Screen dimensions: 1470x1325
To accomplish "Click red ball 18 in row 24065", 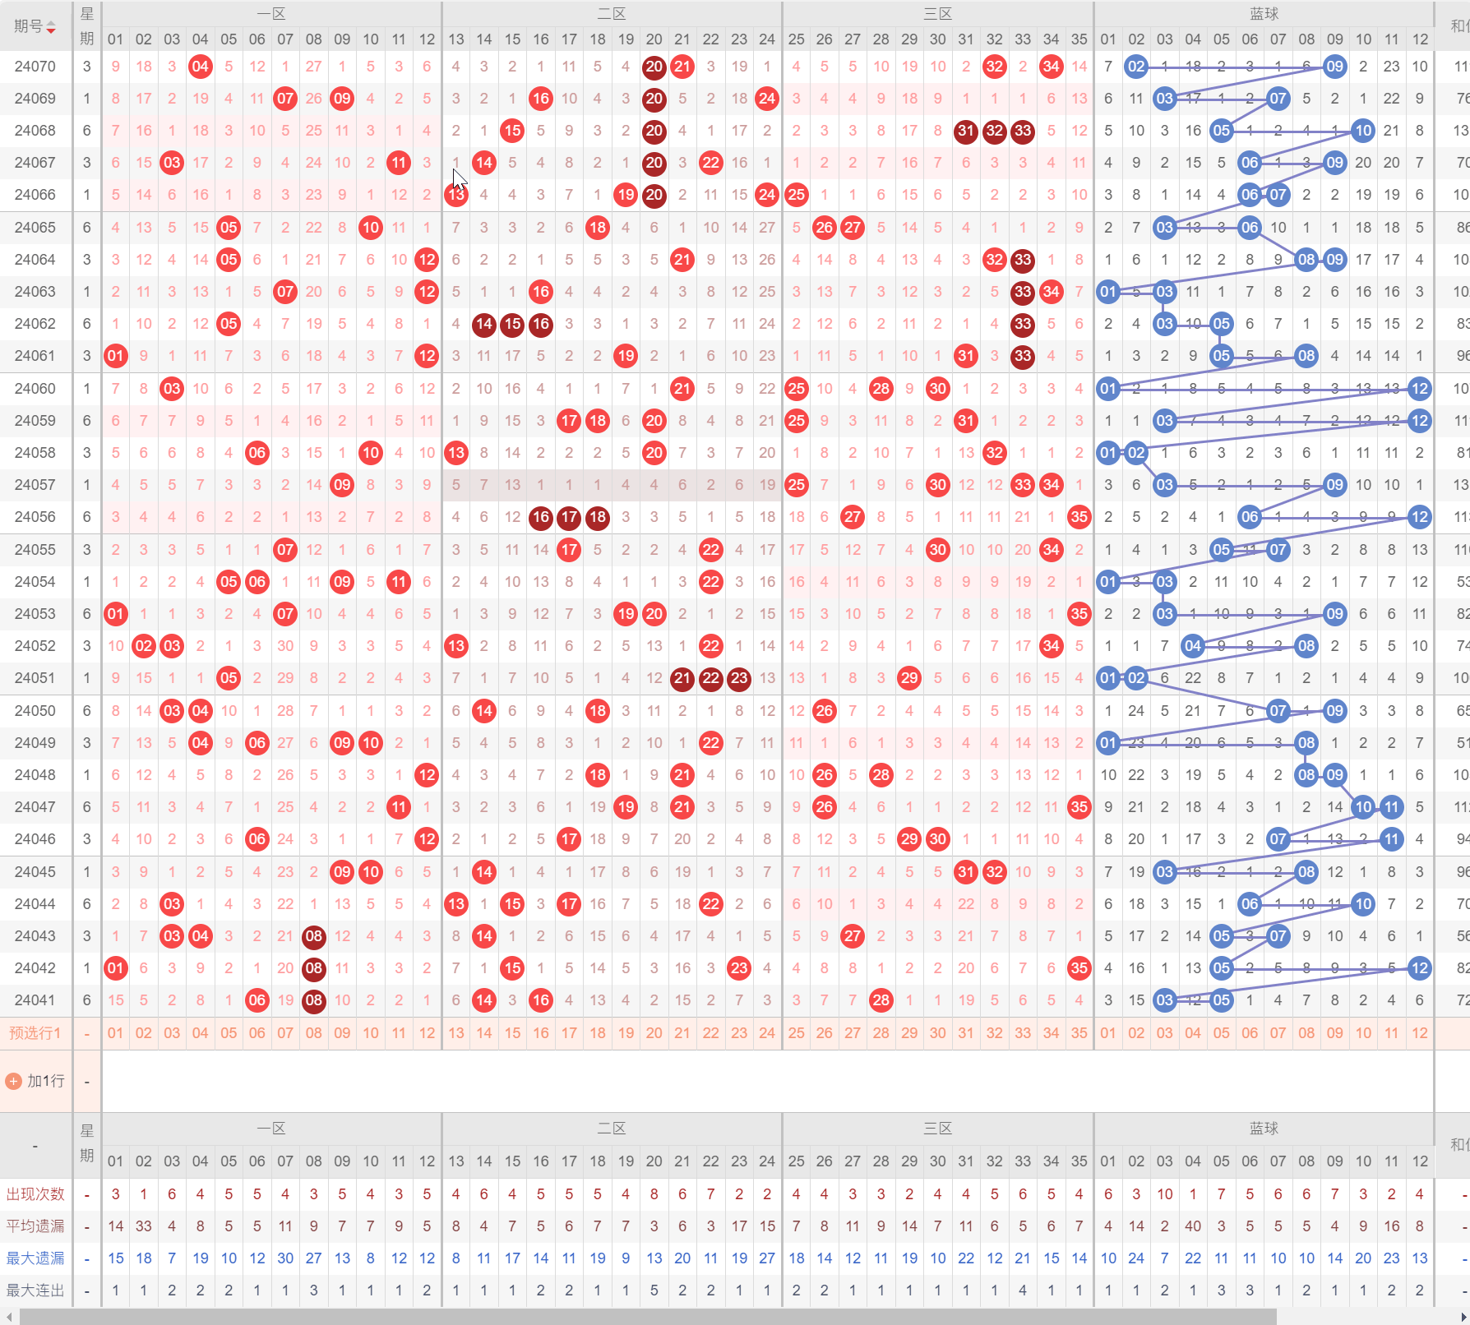I will point(598,228).
